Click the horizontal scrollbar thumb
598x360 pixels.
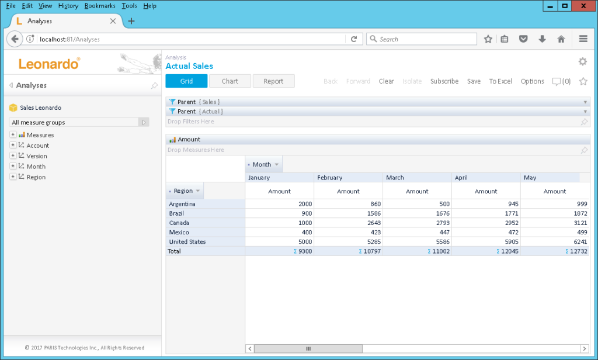pos(308,349)
